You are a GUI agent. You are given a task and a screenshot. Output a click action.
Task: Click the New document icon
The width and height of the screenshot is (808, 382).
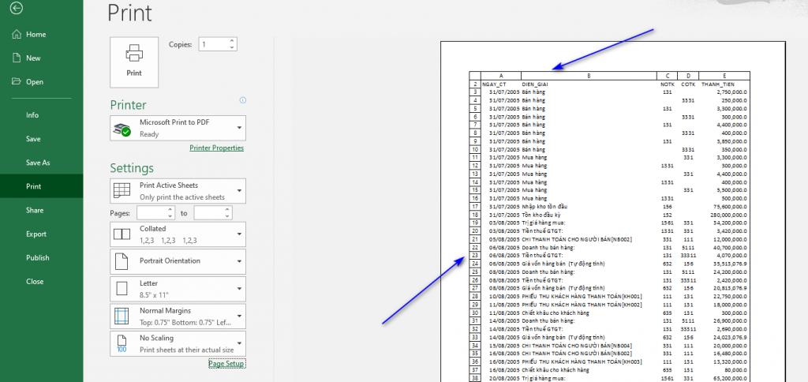17,58
